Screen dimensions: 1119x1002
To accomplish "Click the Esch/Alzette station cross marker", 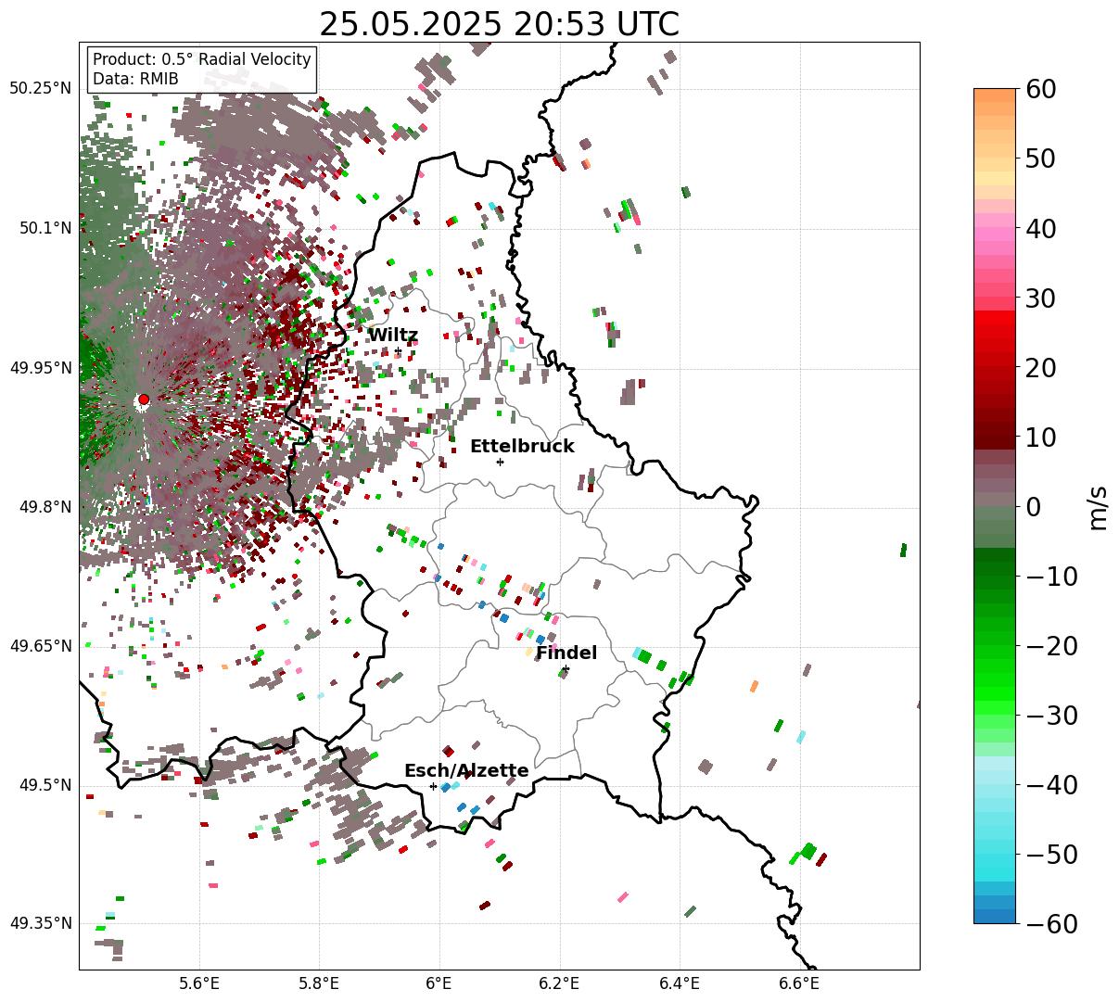I will click(x=433, y=786).
